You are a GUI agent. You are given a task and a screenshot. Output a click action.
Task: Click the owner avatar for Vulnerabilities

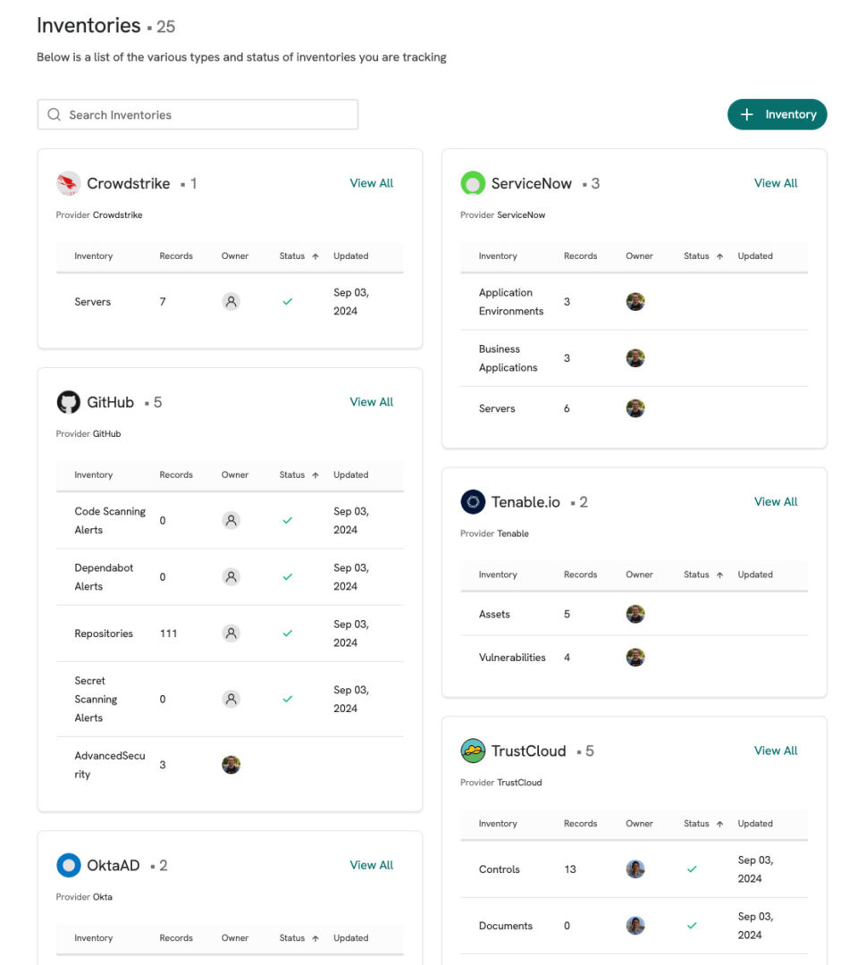[x=635, y=658]
